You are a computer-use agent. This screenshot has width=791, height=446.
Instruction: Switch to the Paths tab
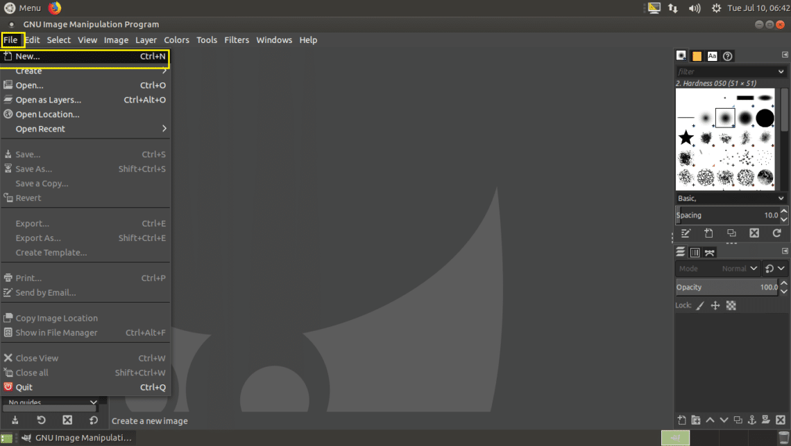point(709,252)
